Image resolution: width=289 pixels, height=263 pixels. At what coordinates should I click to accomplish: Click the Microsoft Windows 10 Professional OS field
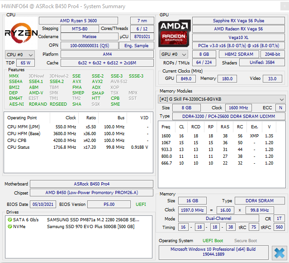click(213, 252)
